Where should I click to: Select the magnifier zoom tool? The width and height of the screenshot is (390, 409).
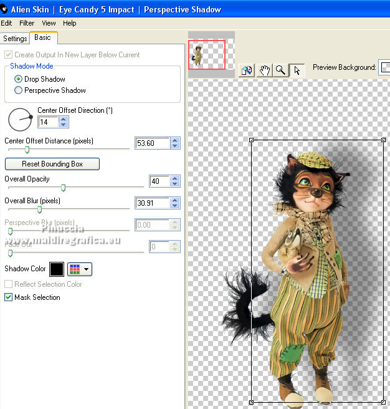281,70
